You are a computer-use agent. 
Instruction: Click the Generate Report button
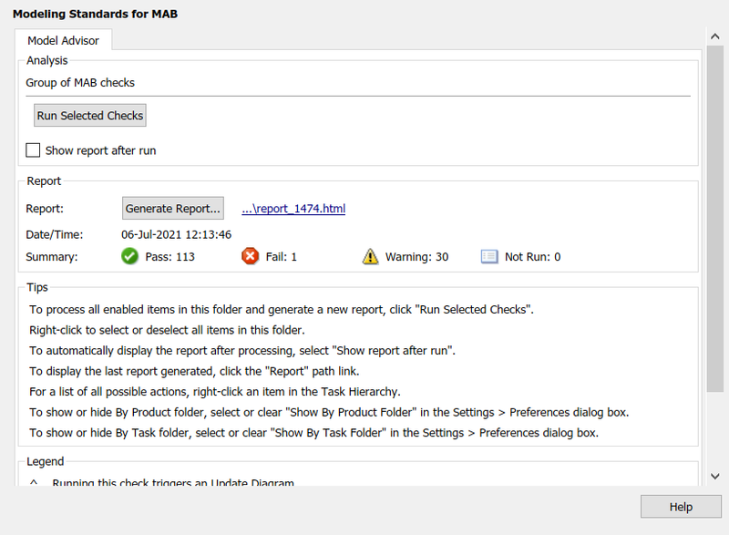click(x=173, y=208)
